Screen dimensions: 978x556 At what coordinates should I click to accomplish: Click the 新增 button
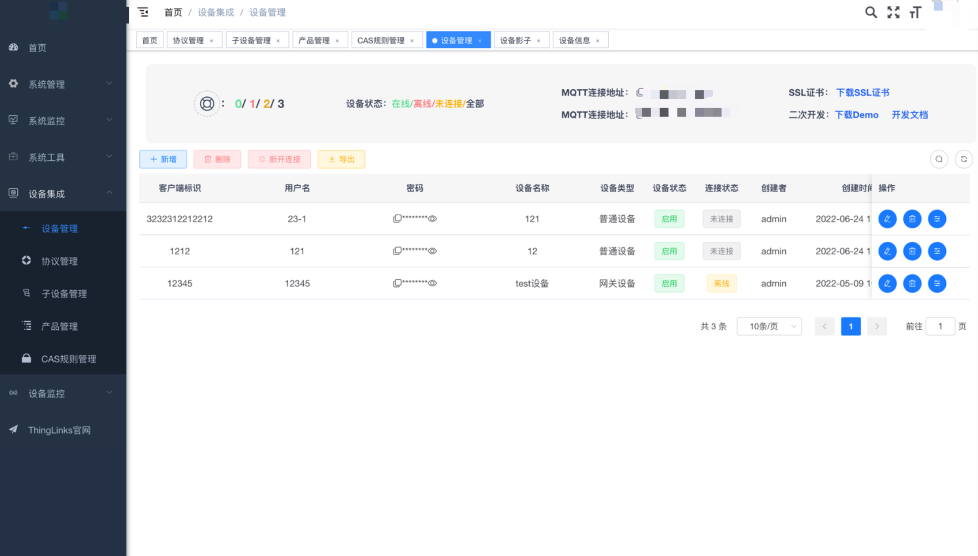[163, 159]
